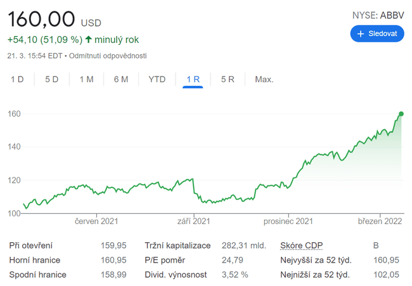Viewport: 412px width, 286px height.
Task: Click the Sledovat follow button
Action: pyautogui.click(x=377, y=34)
